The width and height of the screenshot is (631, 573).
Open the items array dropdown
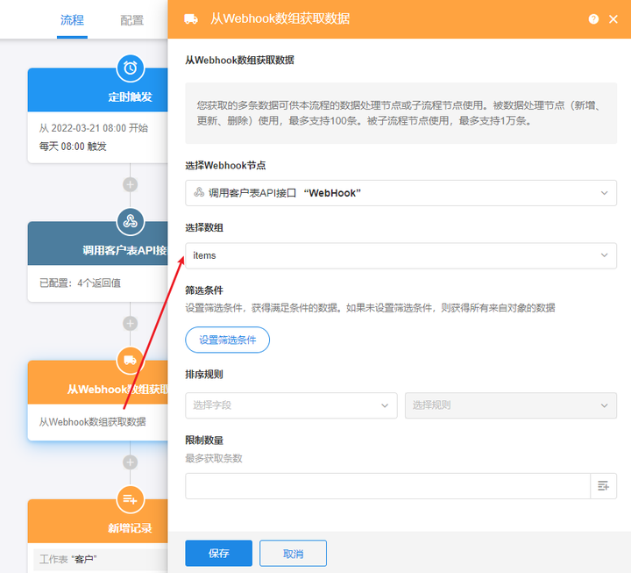[x=401, y=255]
